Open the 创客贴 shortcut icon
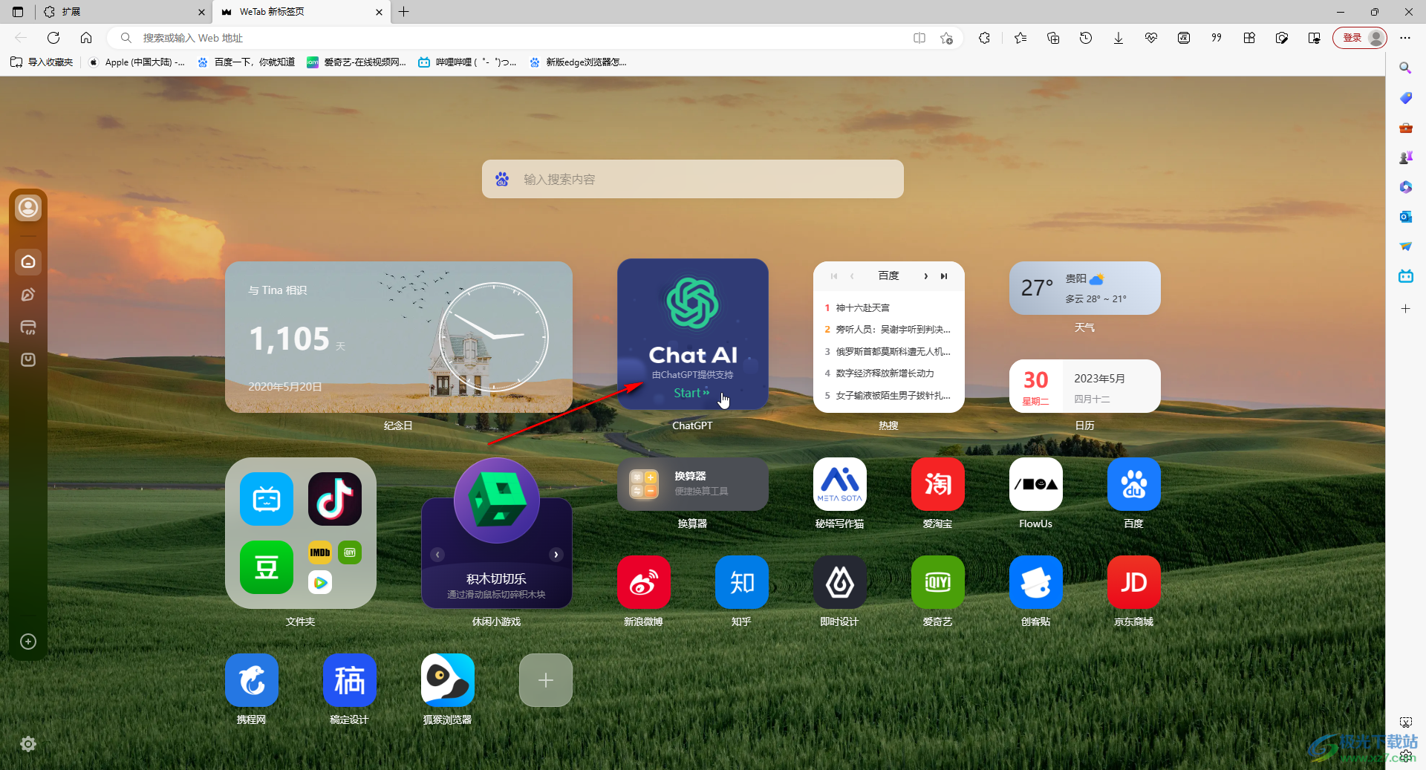Screen dimensions: 1426x770 [x=1036, y=582]
